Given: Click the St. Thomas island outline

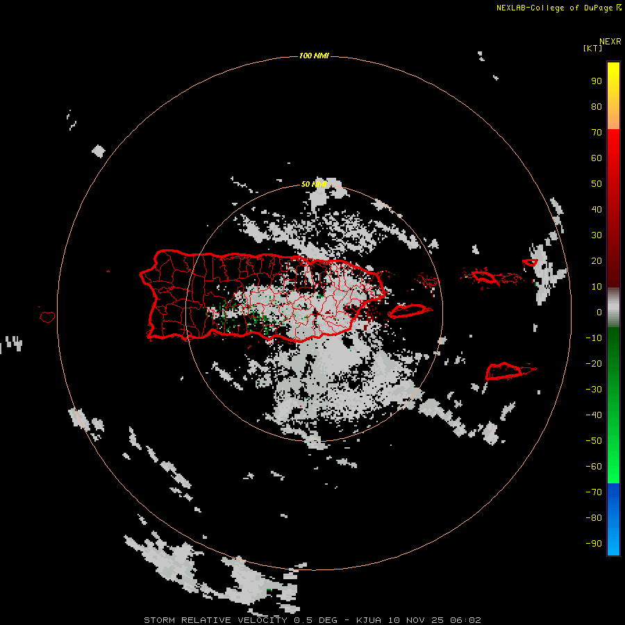Looking at the screenshot, I should 483,276.
